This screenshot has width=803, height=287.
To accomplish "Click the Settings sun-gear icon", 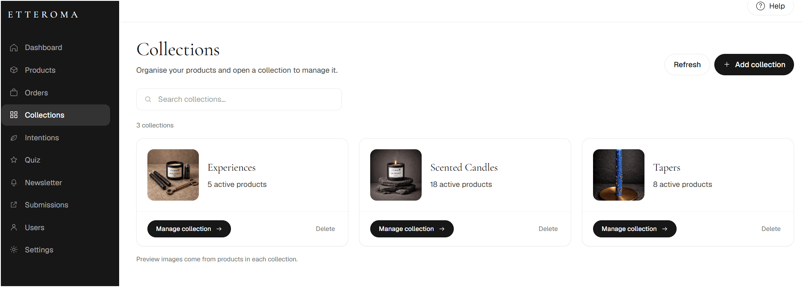I will tap(14, 250).
